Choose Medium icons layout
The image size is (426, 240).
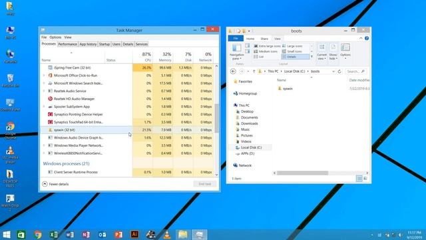click(x=266, y=51)
